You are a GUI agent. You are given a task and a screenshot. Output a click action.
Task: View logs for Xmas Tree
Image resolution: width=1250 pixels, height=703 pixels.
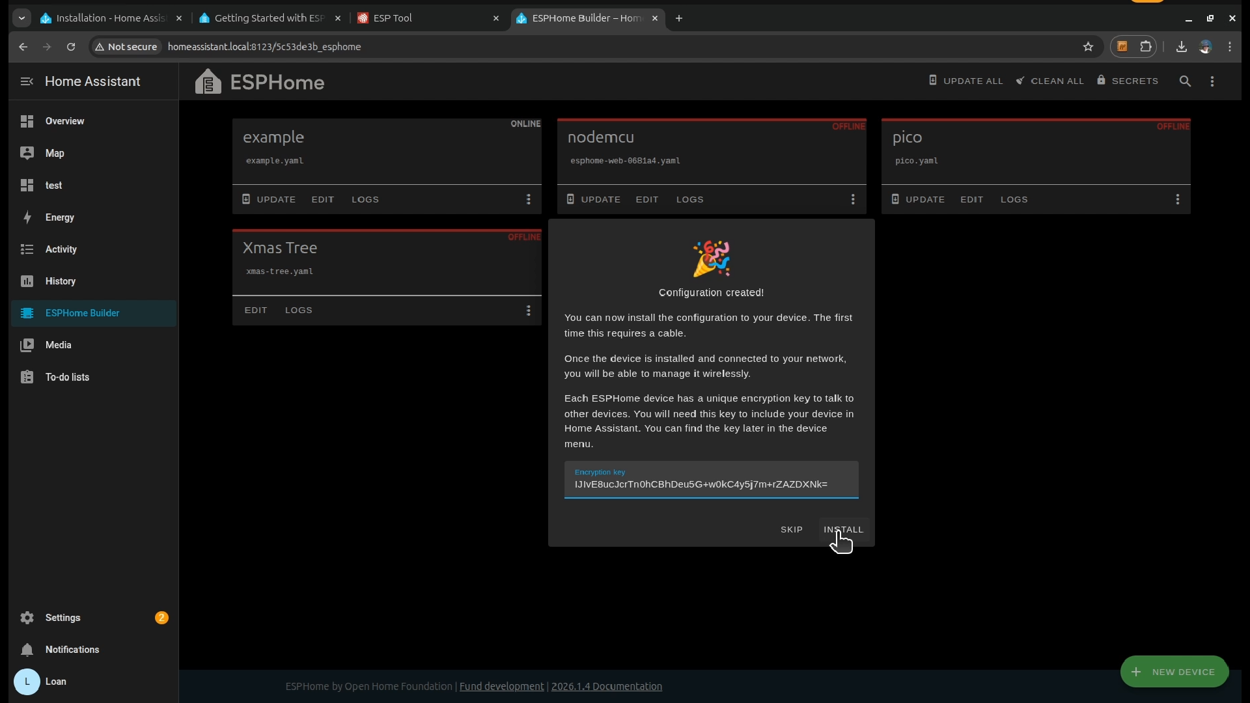click(298, 310)
